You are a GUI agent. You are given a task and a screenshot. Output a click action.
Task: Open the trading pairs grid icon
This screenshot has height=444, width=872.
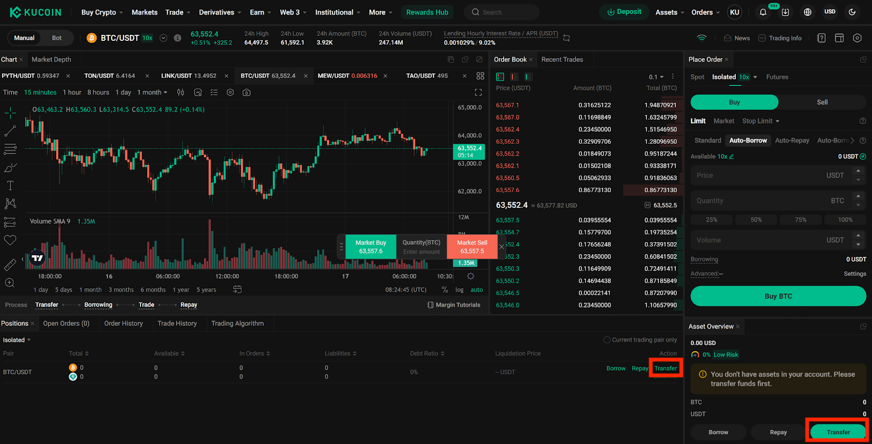tap(480, 76)
